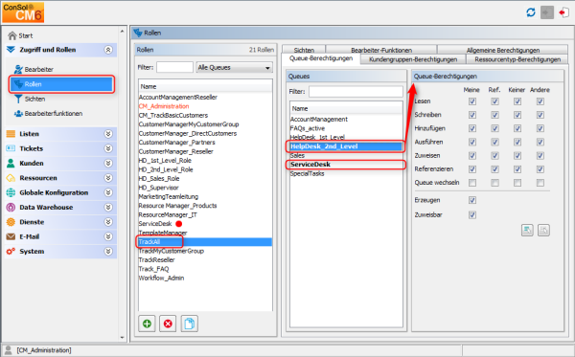Select the AccountManagement queue

pos(319,120)
